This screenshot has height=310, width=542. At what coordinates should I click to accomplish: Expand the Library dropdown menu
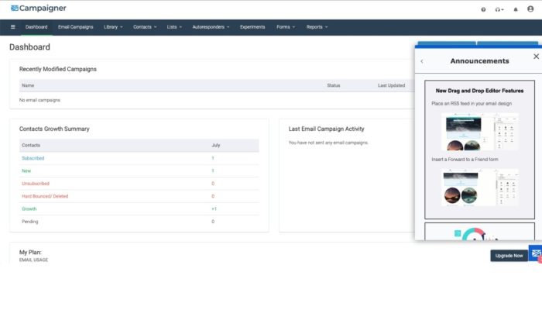pyautogui.click(x=113, y=27)
